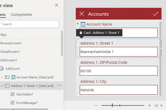Click the Helsinki city input
The width and height of the screenshot is (166, 110).
pos(119,90)
